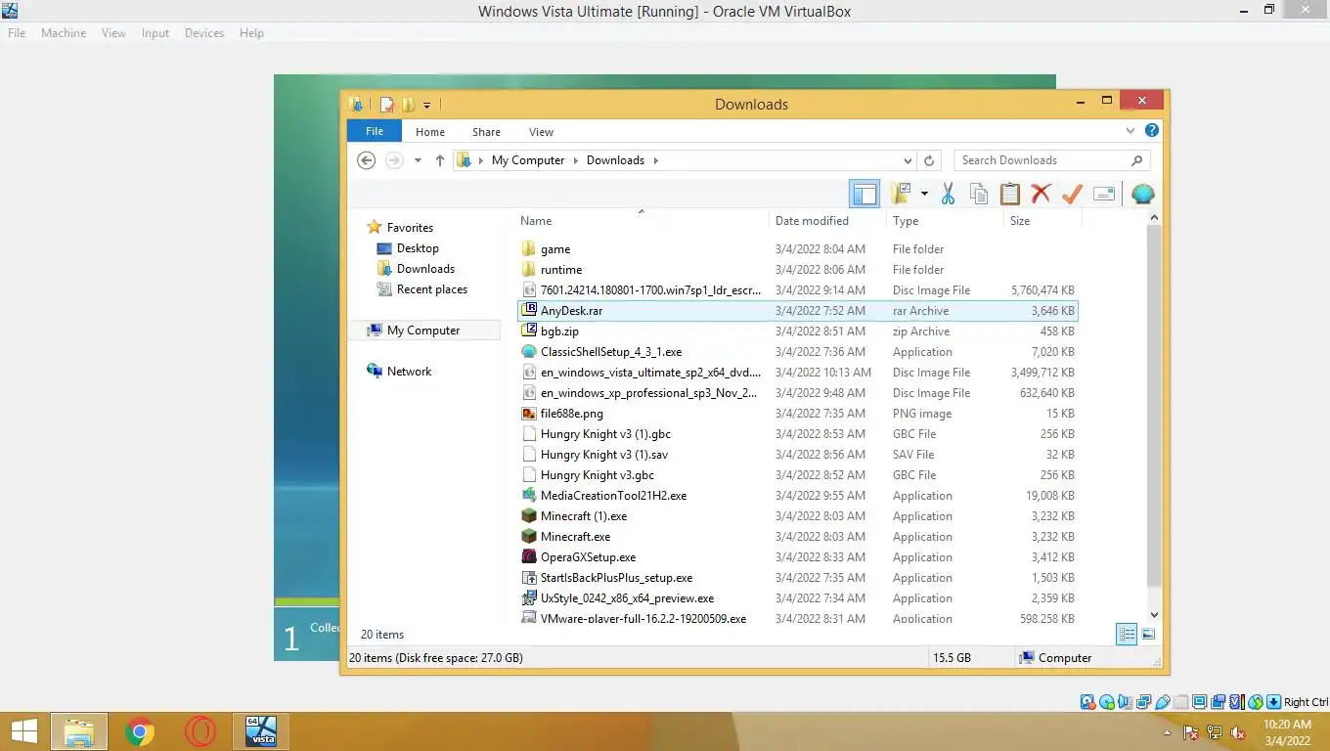The height and width of the screenshot is (751, 1330).
Task: Switch to the Home ribbon tab
Action: [x=430, y=132]
